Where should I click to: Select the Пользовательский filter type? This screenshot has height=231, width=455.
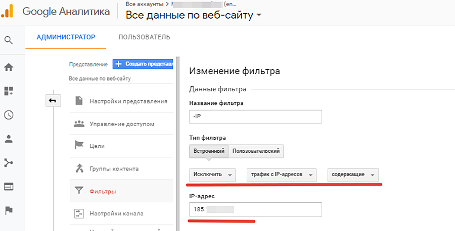click(x=256, y=151)
